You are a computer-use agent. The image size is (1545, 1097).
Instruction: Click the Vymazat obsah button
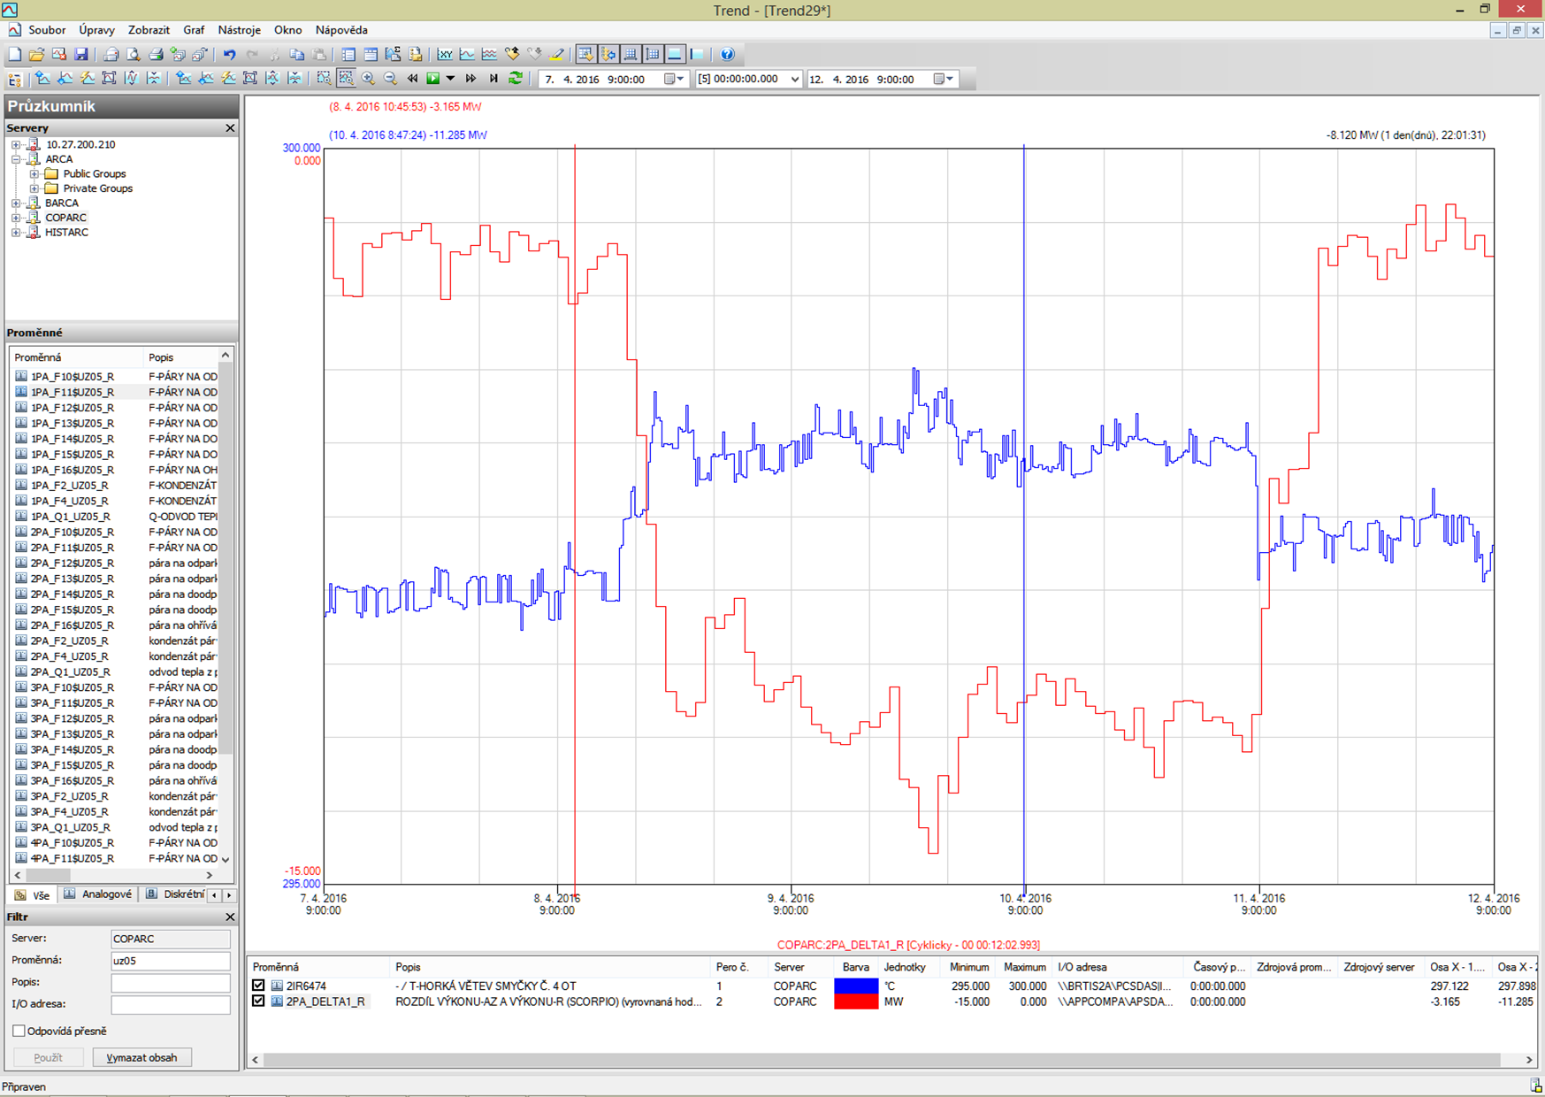click(141, 1057)
